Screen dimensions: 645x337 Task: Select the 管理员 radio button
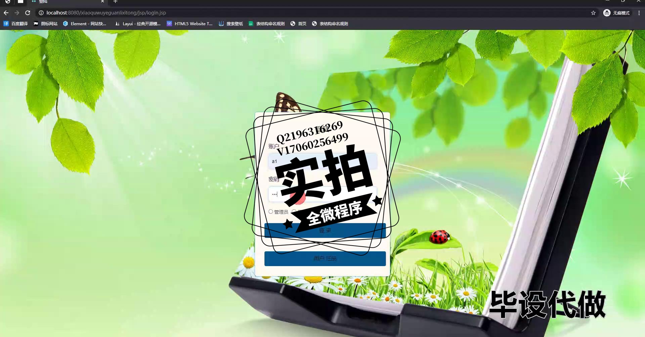pyautogui.click(x=271, y=212)
